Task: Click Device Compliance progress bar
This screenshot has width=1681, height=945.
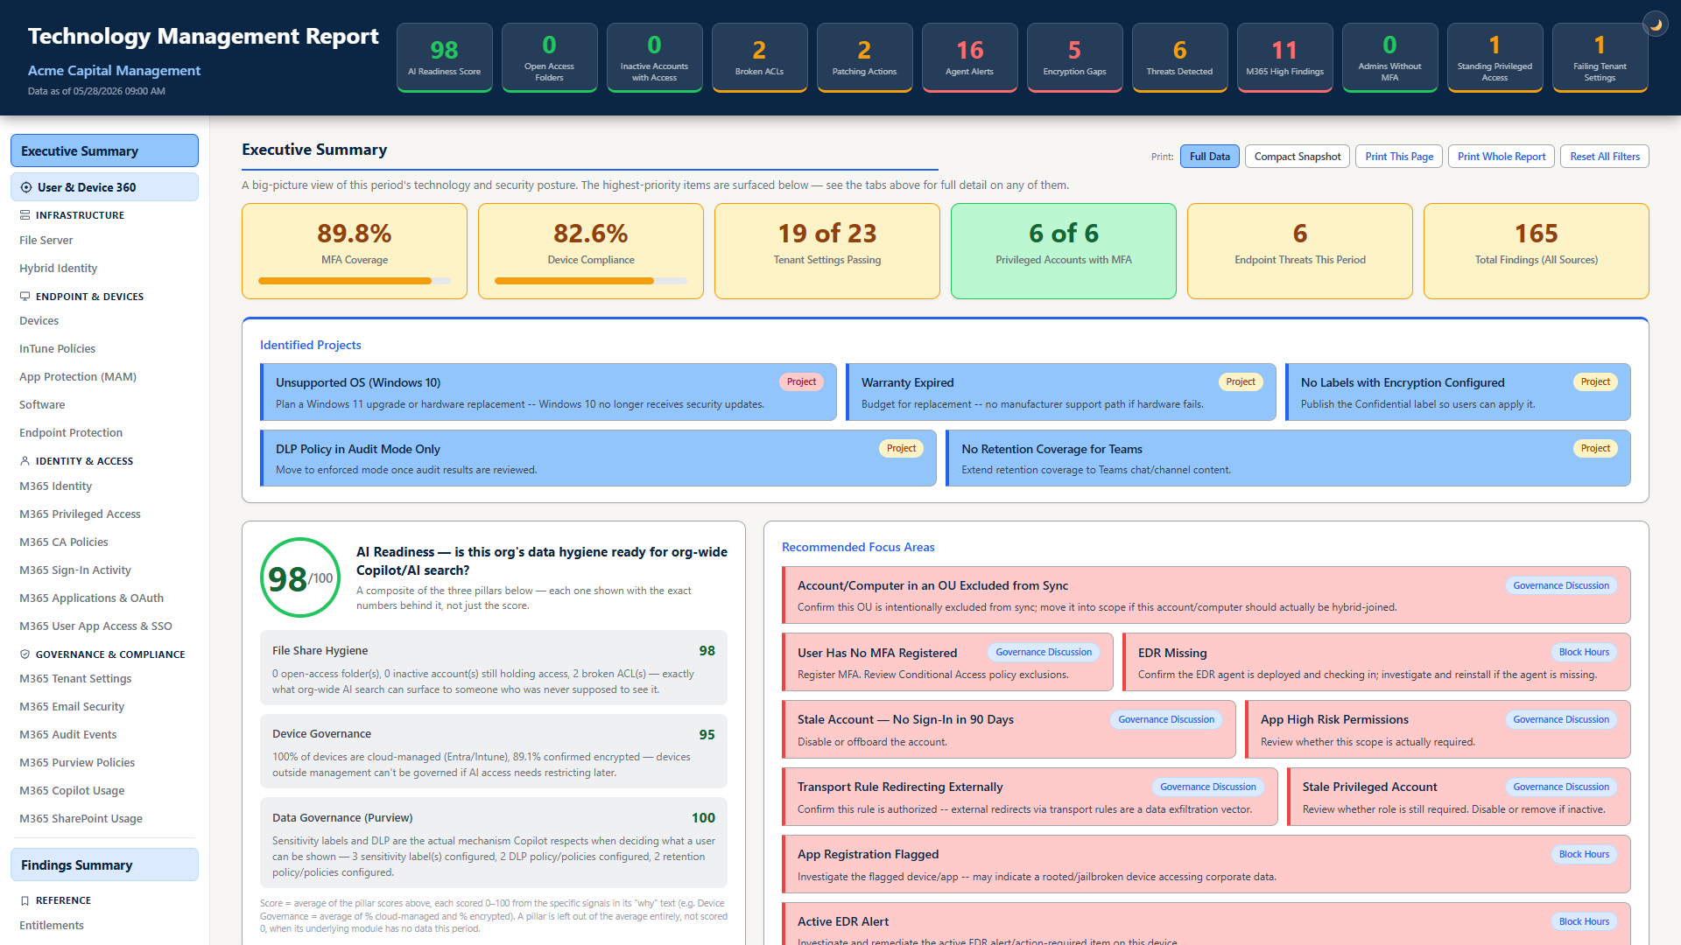Action: click(x=591, y=281)
